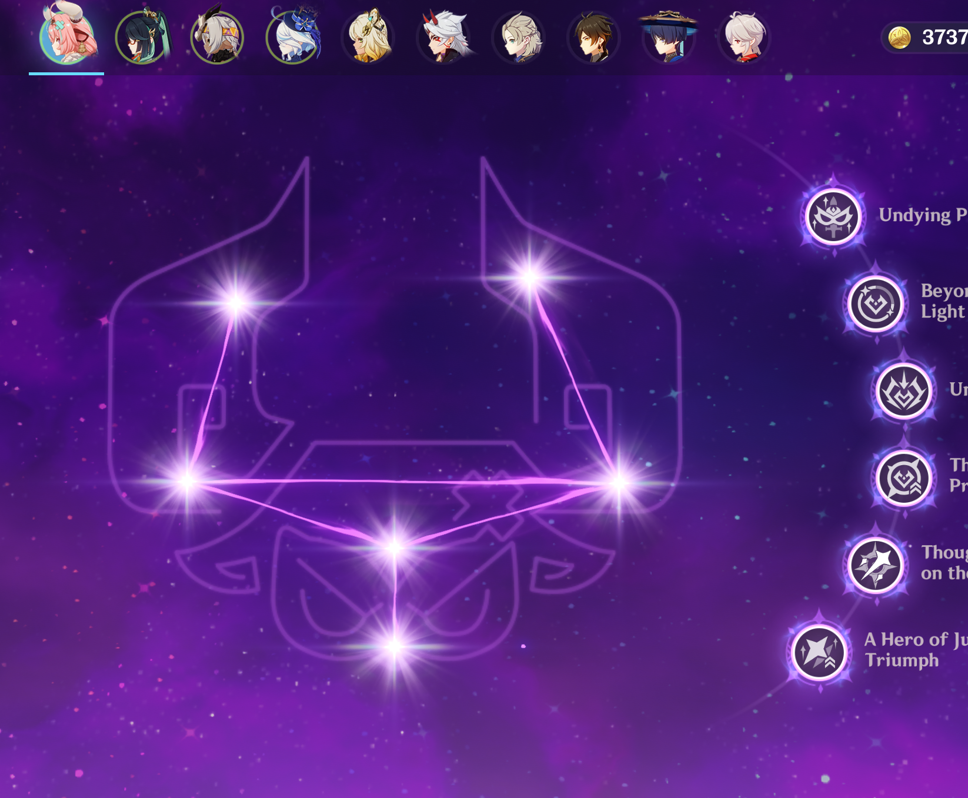The height and width of the screenshot is (798, 968).
Task: Pick the blonde character with teal hair ornament
Action: click(368, 36)
